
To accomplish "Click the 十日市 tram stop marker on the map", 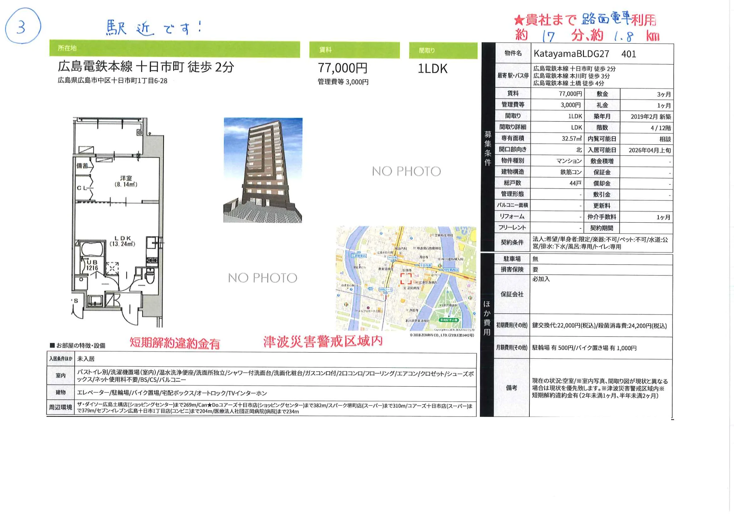I will 393,258.
